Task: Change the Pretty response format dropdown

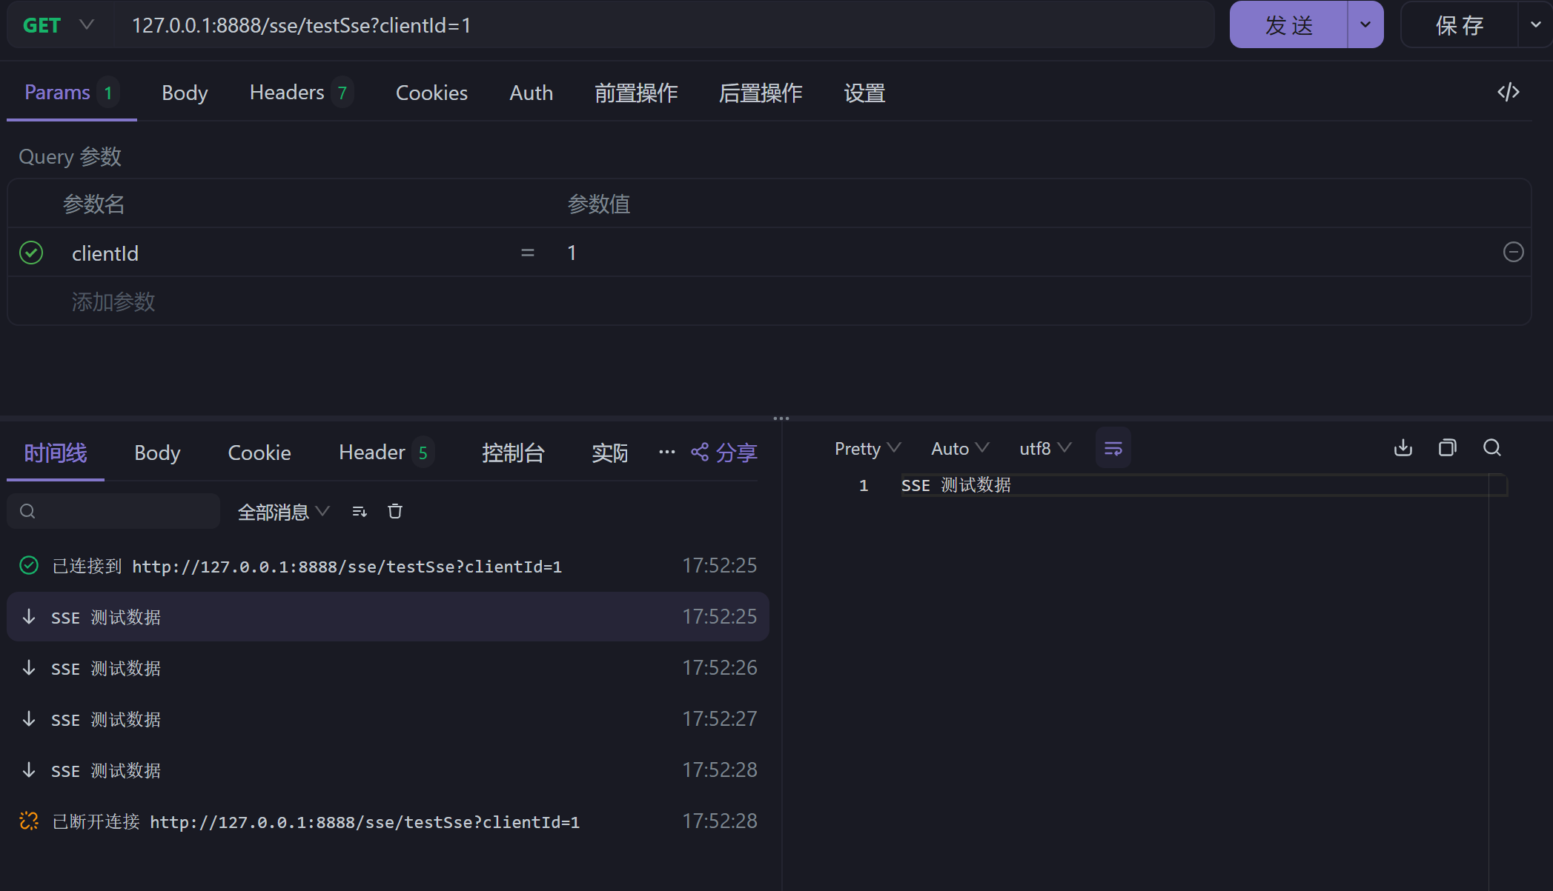Action: pyautogui.click(x=866, y=448)
